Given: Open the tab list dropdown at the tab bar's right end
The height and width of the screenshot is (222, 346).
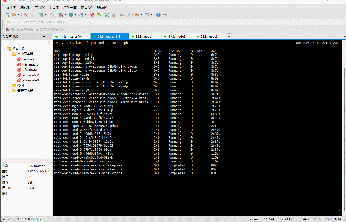Looking at the screenshot, I should pos(344,36).
